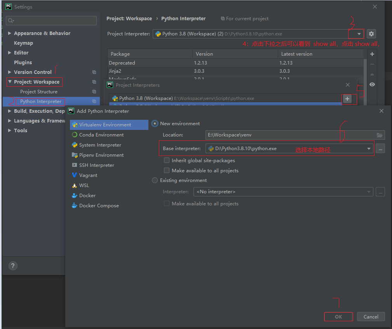
Task: Click the Cancel button
Action: [371, 317]
